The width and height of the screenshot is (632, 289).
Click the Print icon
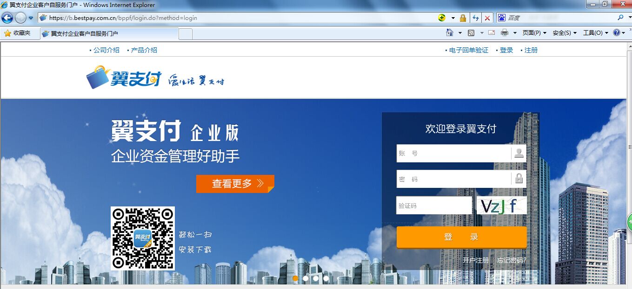505,32
